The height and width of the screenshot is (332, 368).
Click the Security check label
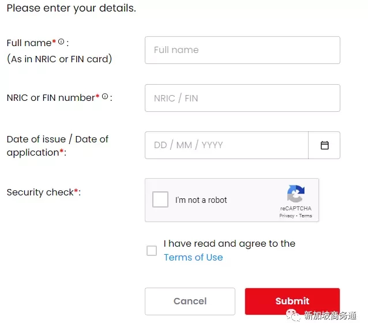click(x=40, y=193)
